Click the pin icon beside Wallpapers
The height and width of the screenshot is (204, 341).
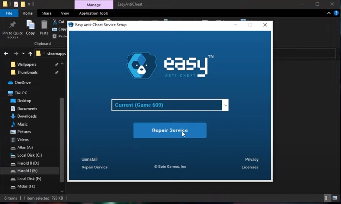coord(57,64)
